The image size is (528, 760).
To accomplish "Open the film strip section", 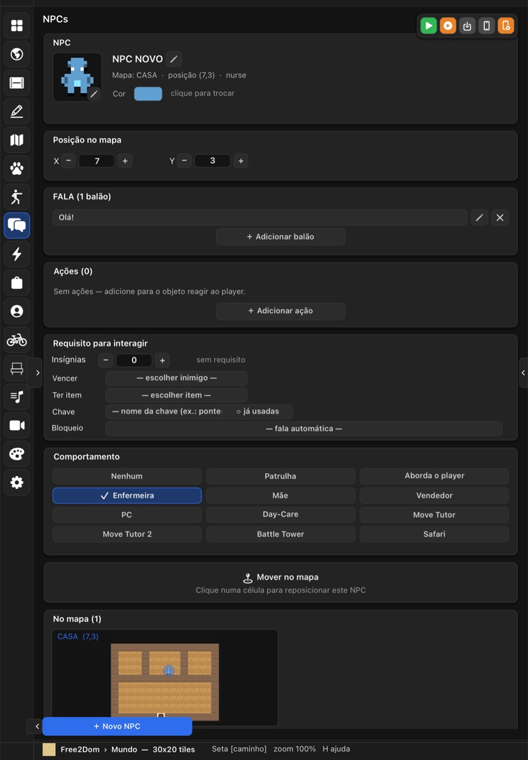I will click(17, 82).
